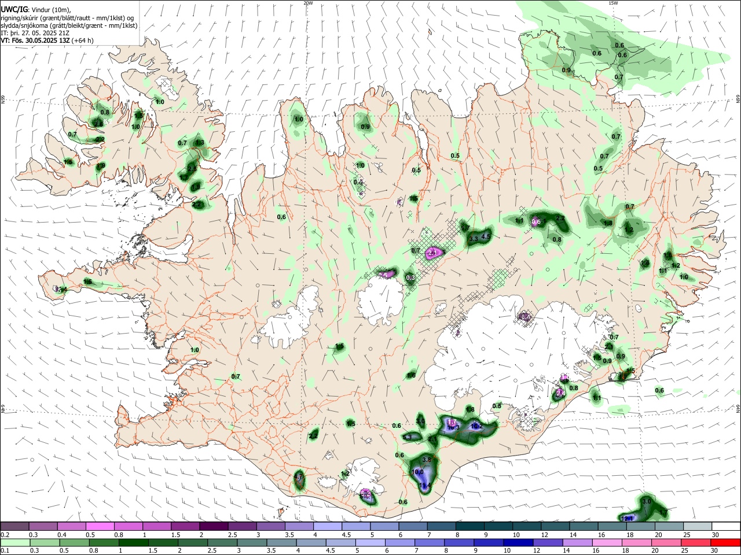
Task: Click the 'slydda/snjókoma' legend description line
Action: (x=69, y=25)
